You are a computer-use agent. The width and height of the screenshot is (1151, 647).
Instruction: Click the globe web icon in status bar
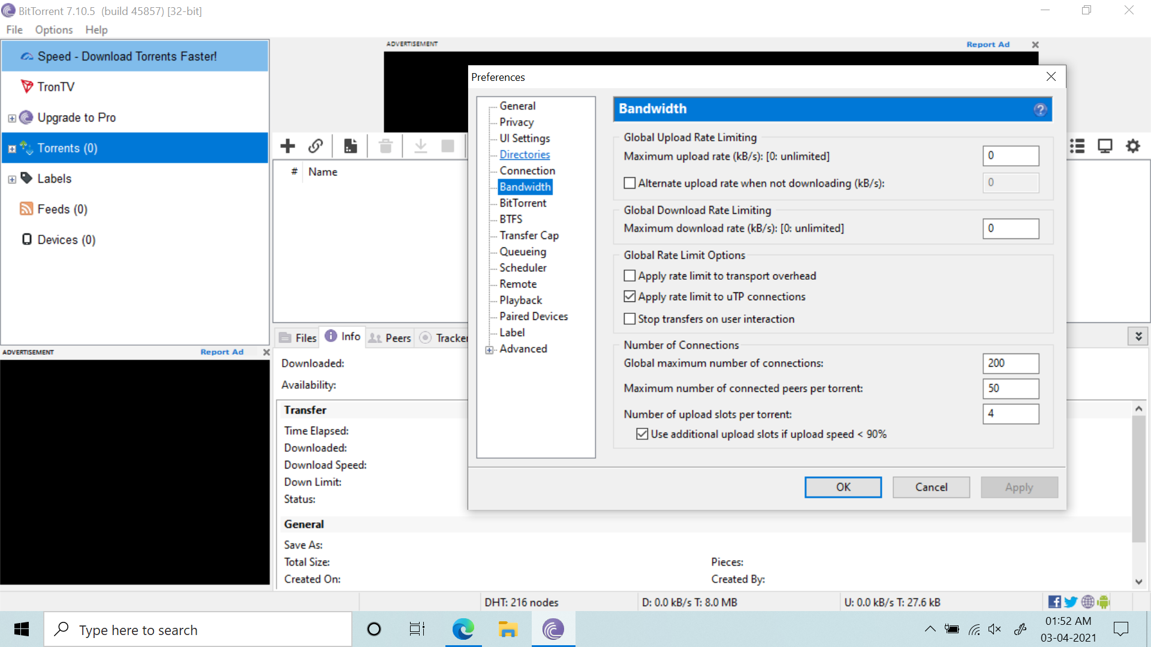point(1087,602)
